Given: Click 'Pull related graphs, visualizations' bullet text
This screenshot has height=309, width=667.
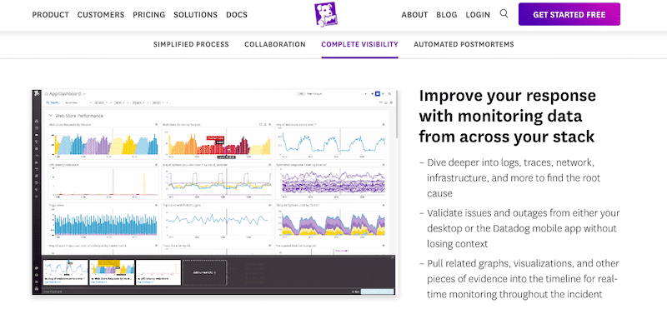Looking at the screenshot, I should click(523, 278).
